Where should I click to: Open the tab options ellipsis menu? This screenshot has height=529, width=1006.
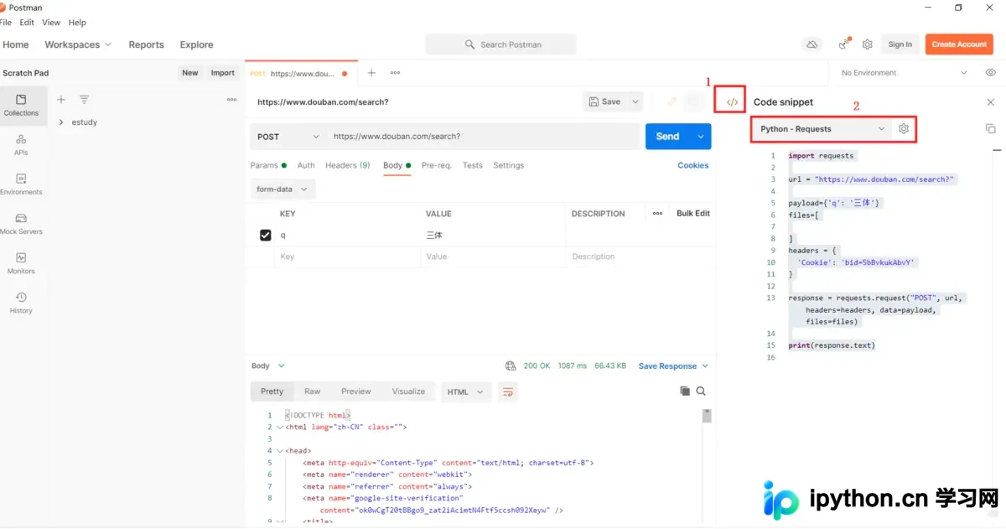395,73
